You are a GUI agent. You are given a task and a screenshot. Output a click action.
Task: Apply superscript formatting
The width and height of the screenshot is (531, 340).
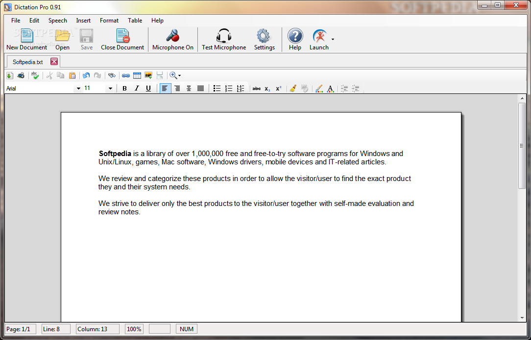pyautogui.click(x=279, y=89)
